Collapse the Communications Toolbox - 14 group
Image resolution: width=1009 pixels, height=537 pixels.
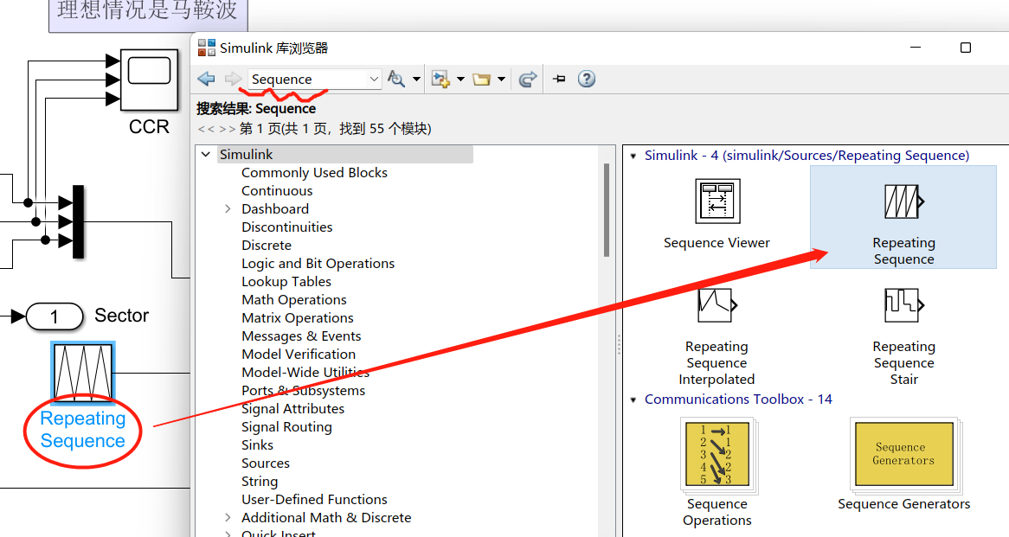pos(633,400)
